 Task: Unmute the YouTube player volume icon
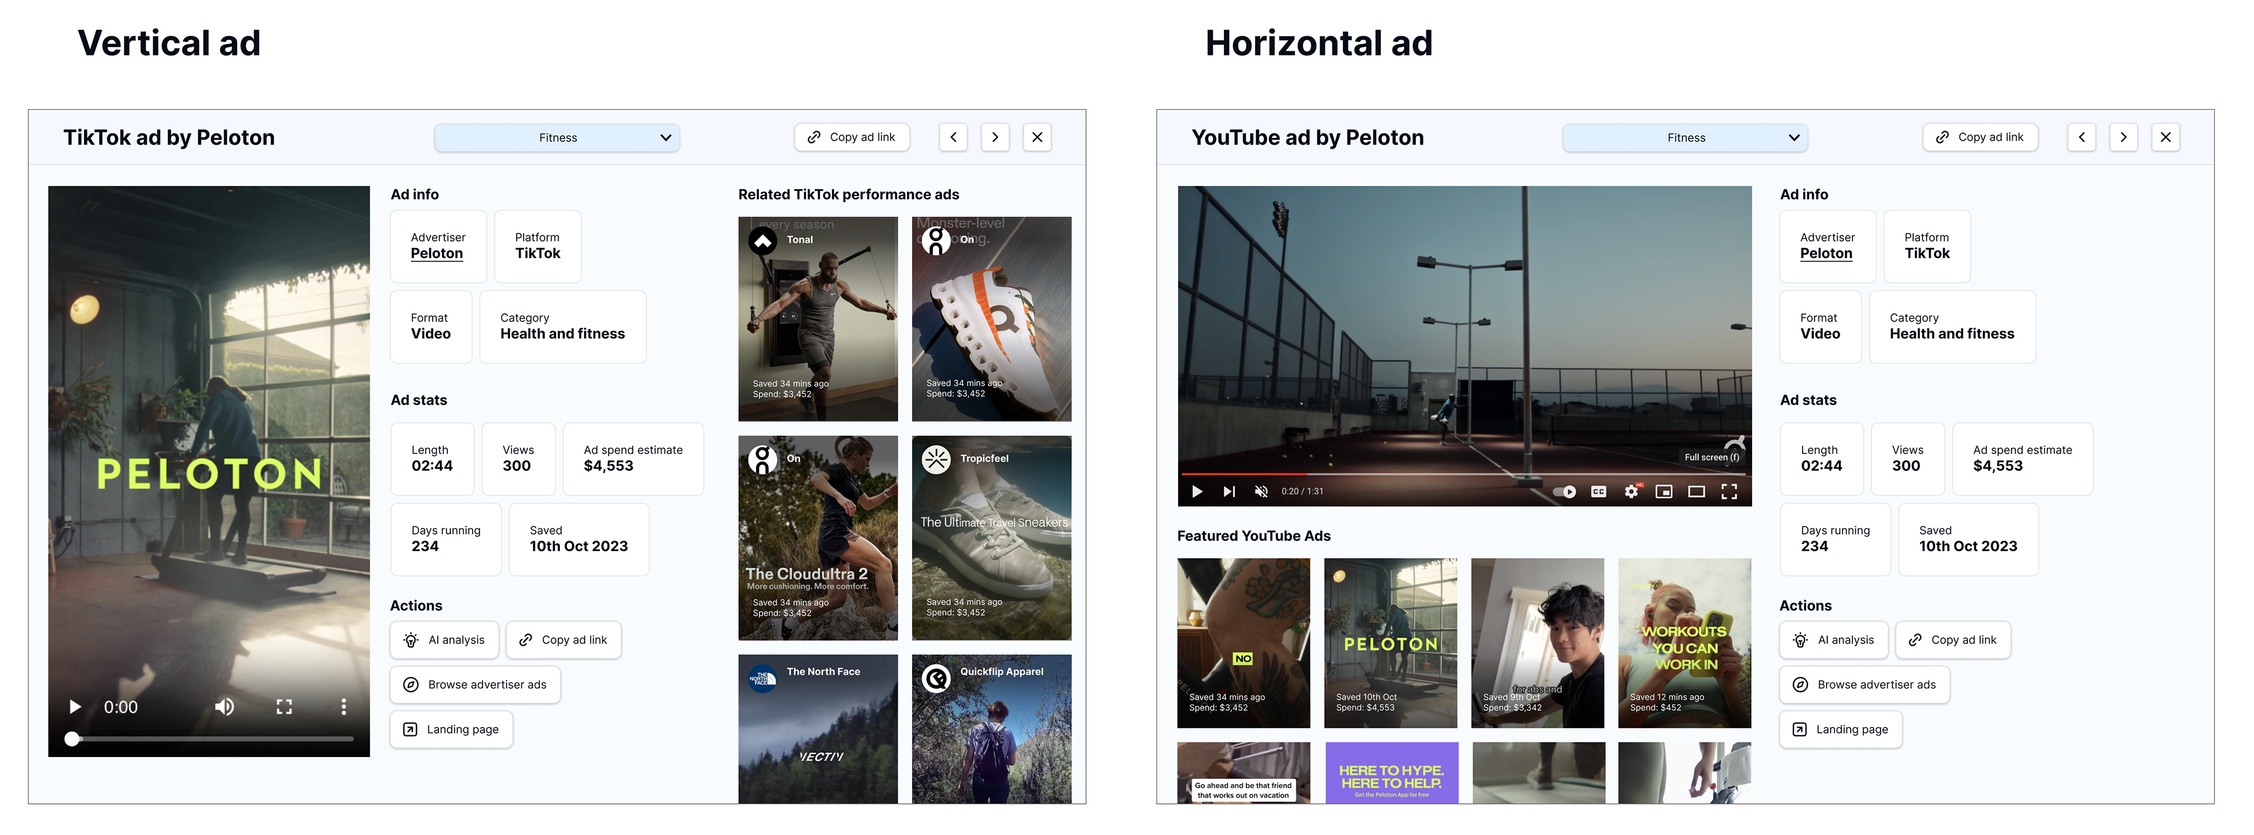click(1261, 491)
